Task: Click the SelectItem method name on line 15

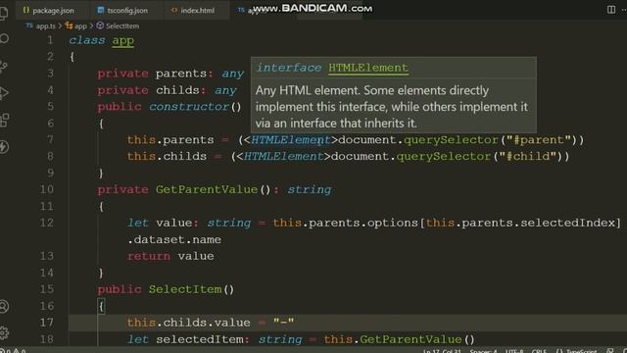Action: pyautogui.click(x=185, y=289)
